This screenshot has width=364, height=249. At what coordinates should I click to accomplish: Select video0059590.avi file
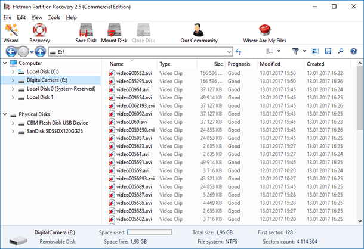(x=135, y=130)
